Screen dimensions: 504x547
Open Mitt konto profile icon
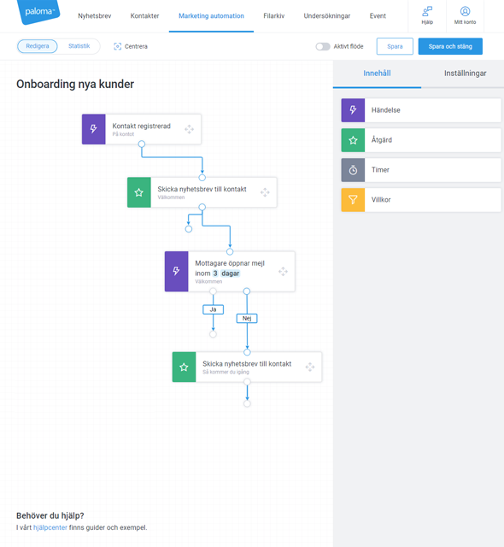[465, 11]
